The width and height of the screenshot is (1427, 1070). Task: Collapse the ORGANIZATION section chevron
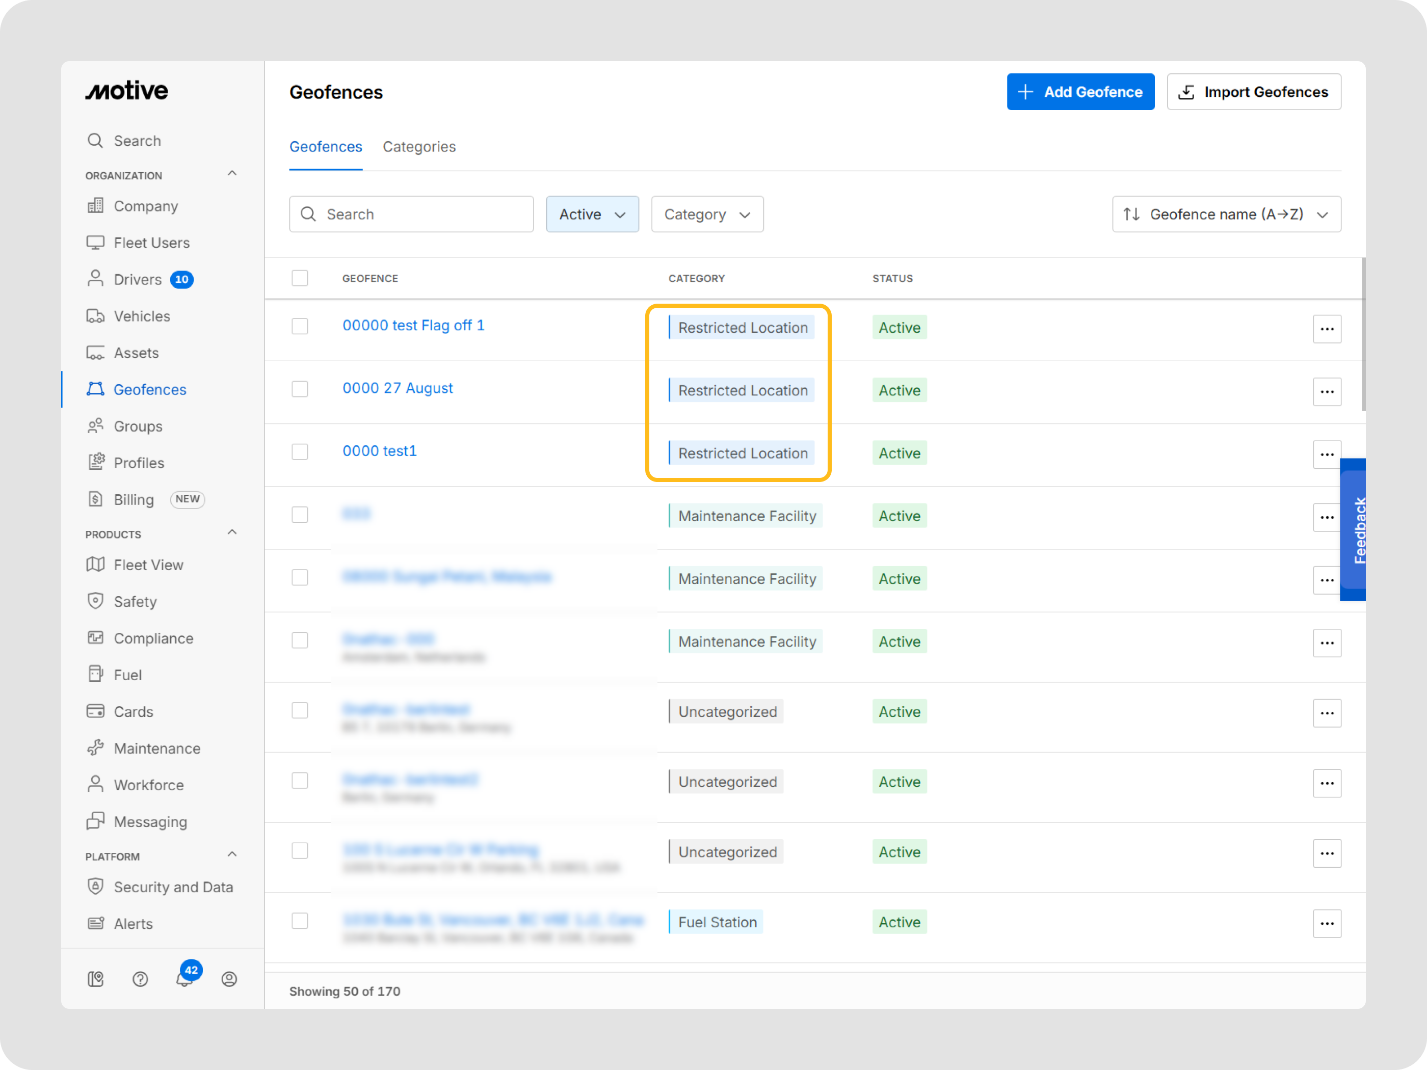coord(232,174)
